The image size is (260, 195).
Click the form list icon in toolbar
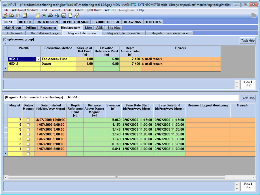[x=64, y=16]
